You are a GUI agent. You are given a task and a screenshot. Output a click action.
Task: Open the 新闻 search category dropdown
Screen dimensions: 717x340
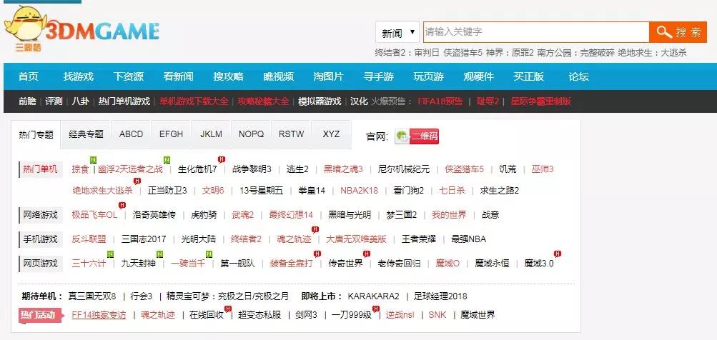coord(397,32)
